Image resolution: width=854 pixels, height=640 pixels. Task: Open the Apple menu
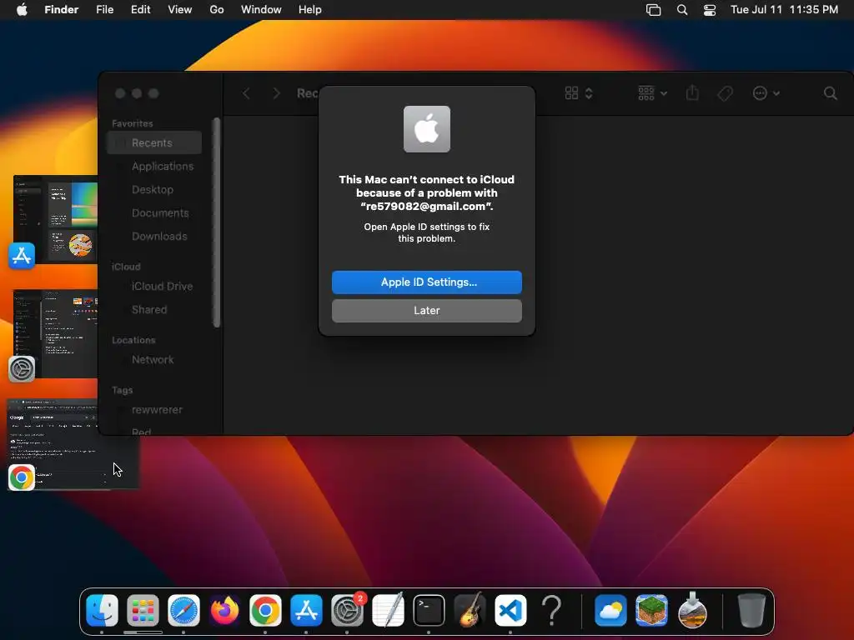point(22,9)
